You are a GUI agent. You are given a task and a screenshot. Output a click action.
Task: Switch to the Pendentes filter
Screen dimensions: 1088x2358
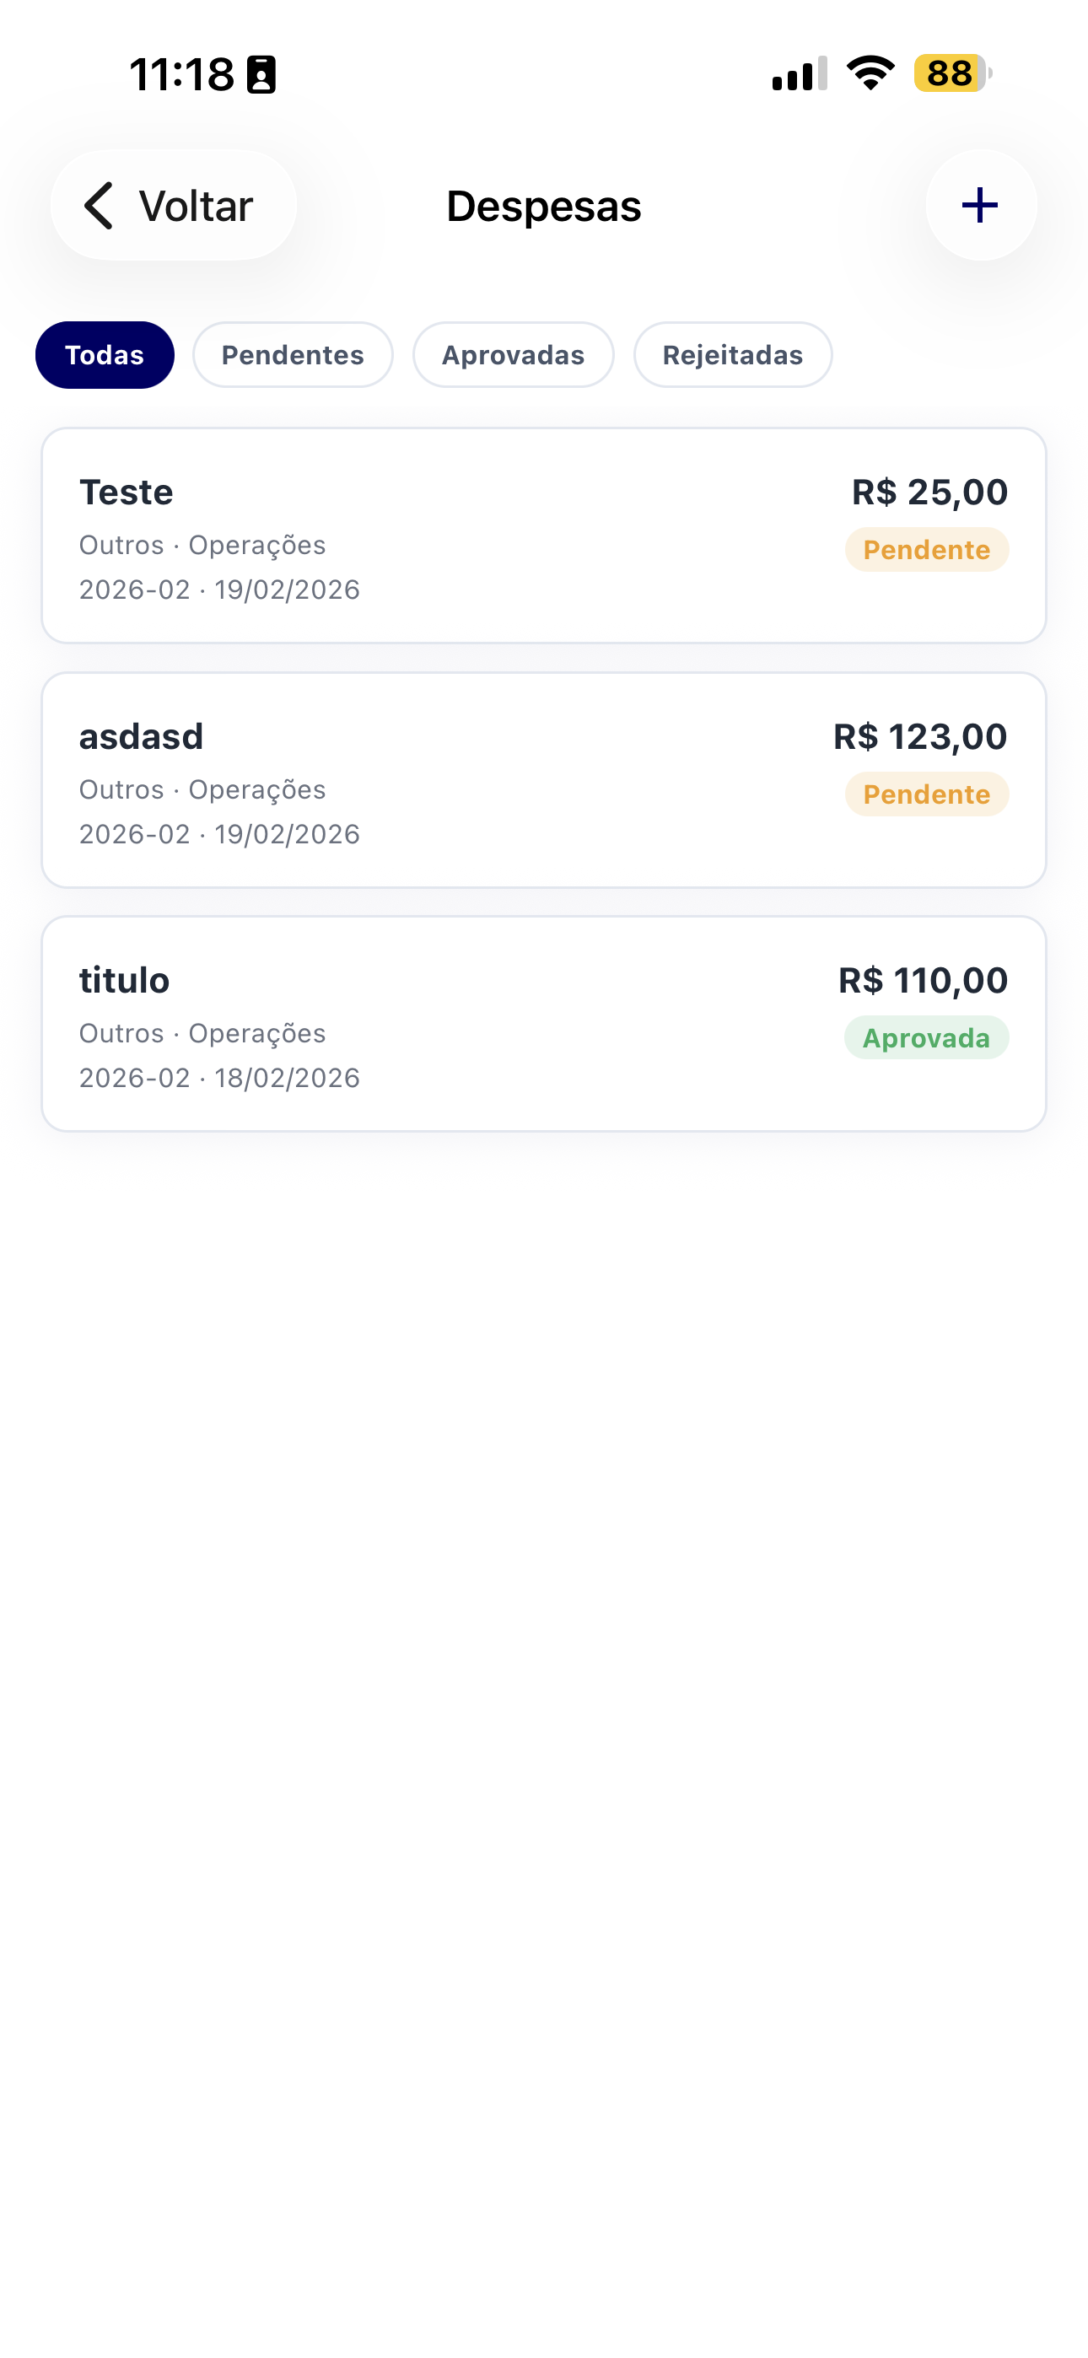point(293,355)
